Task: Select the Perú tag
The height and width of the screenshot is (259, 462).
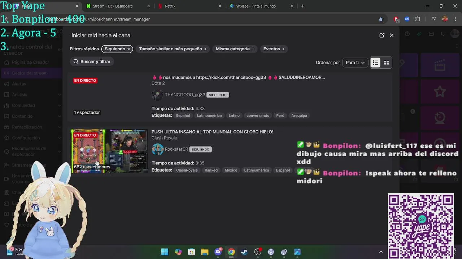Action: tap(280, 115)
